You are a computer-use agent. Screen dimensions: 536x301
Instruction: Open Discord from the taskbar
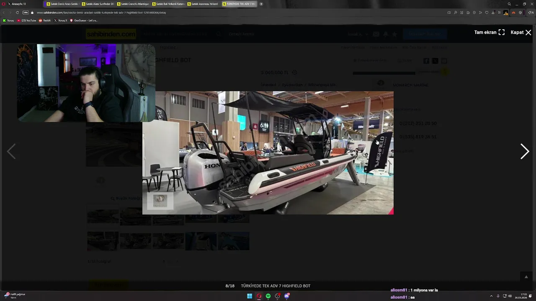pos(287,296)
